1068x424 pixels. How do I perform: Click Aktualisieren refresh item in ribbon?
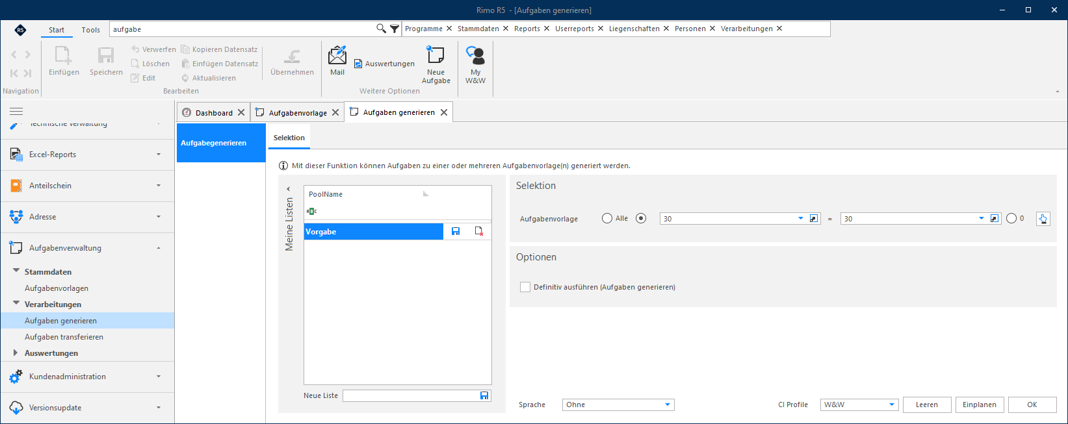point(208,78)
